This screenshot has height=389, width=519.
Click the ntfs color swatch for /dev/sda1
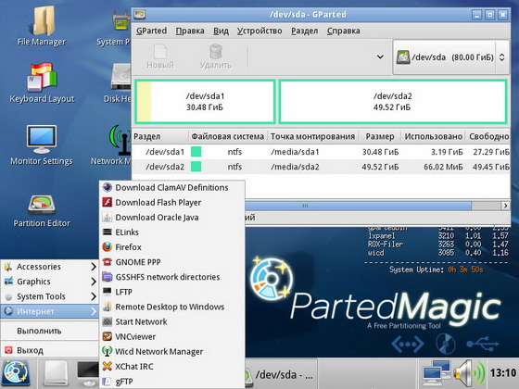196,152
